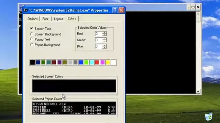Select the Screen Text radio button

pyautogui.click(x=32, y=29)
